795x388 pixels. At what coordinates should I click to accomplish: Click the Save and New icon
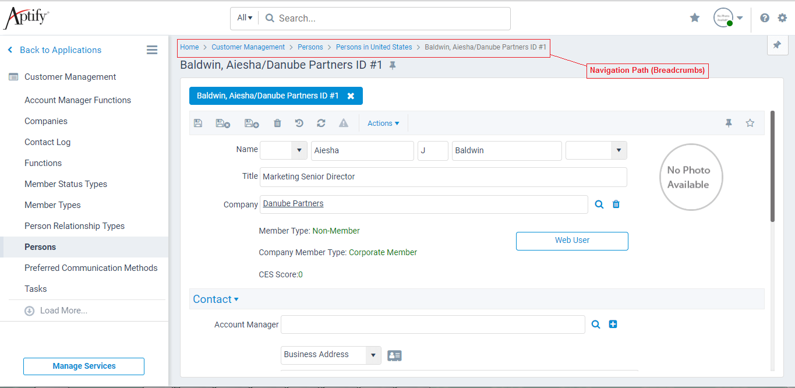pos(252,123)
